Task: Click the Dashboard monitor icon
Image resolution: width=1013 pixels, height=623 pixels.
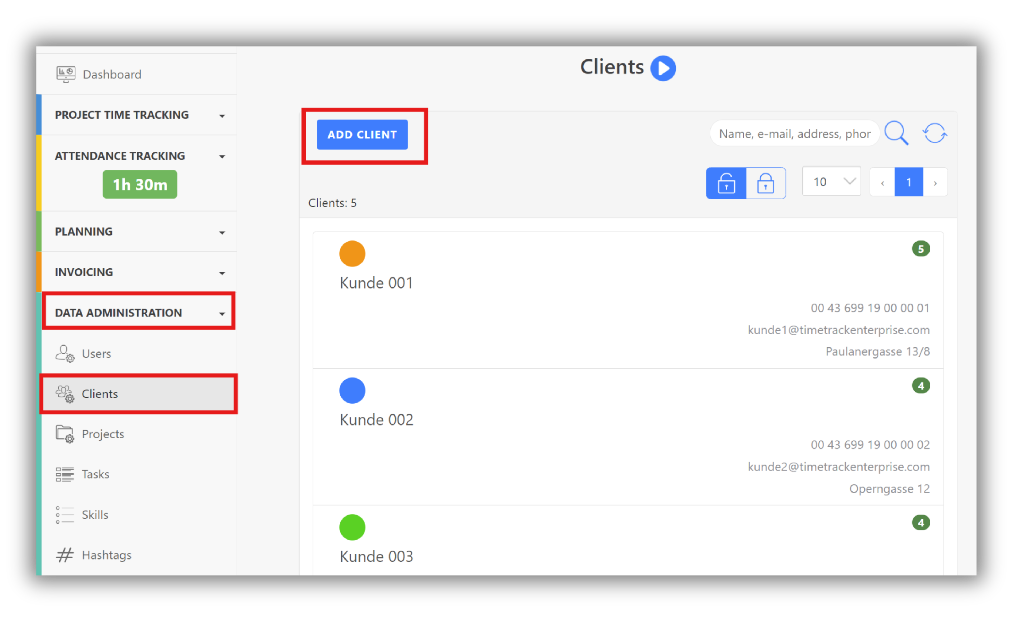Action: click(67, 74)
